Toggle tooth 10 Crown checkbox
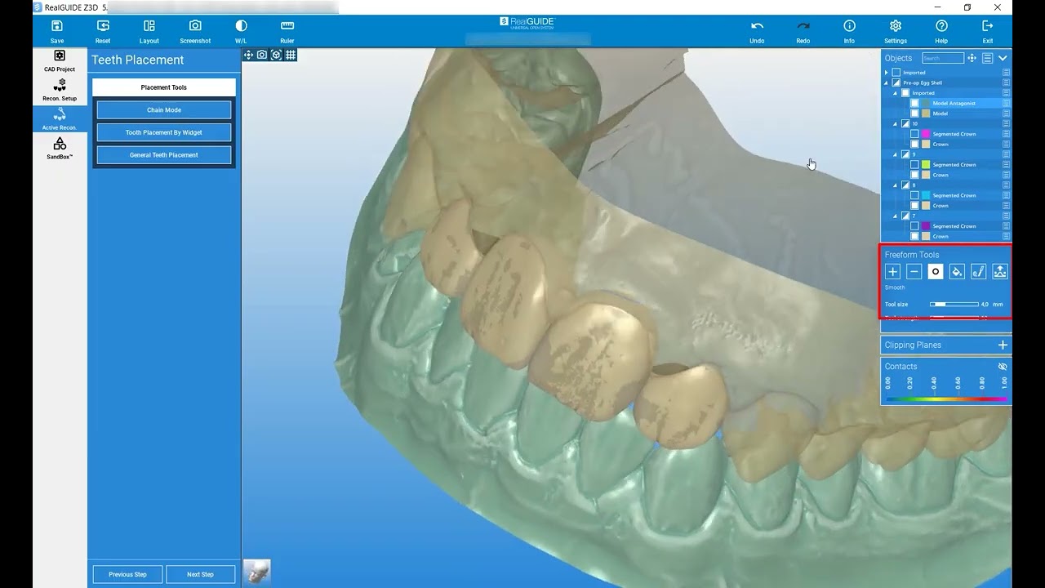The image size is (1045, 588). [914, 144]
